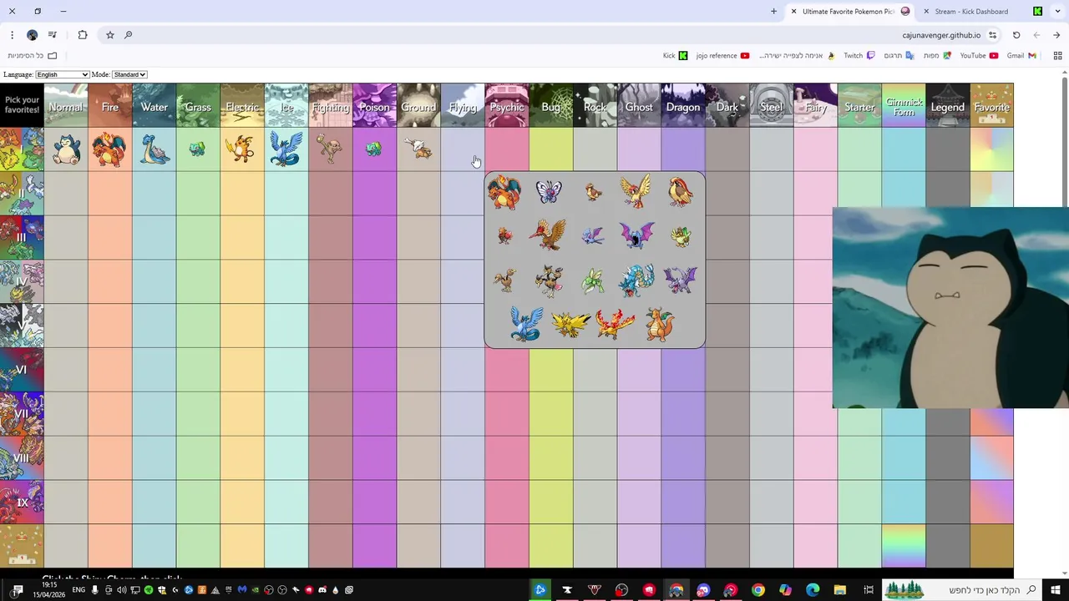Click the Ground column Pokemon in Gen I
Image resolution: width=1069 pixels, height=601 pixels.
pos(418,149)
